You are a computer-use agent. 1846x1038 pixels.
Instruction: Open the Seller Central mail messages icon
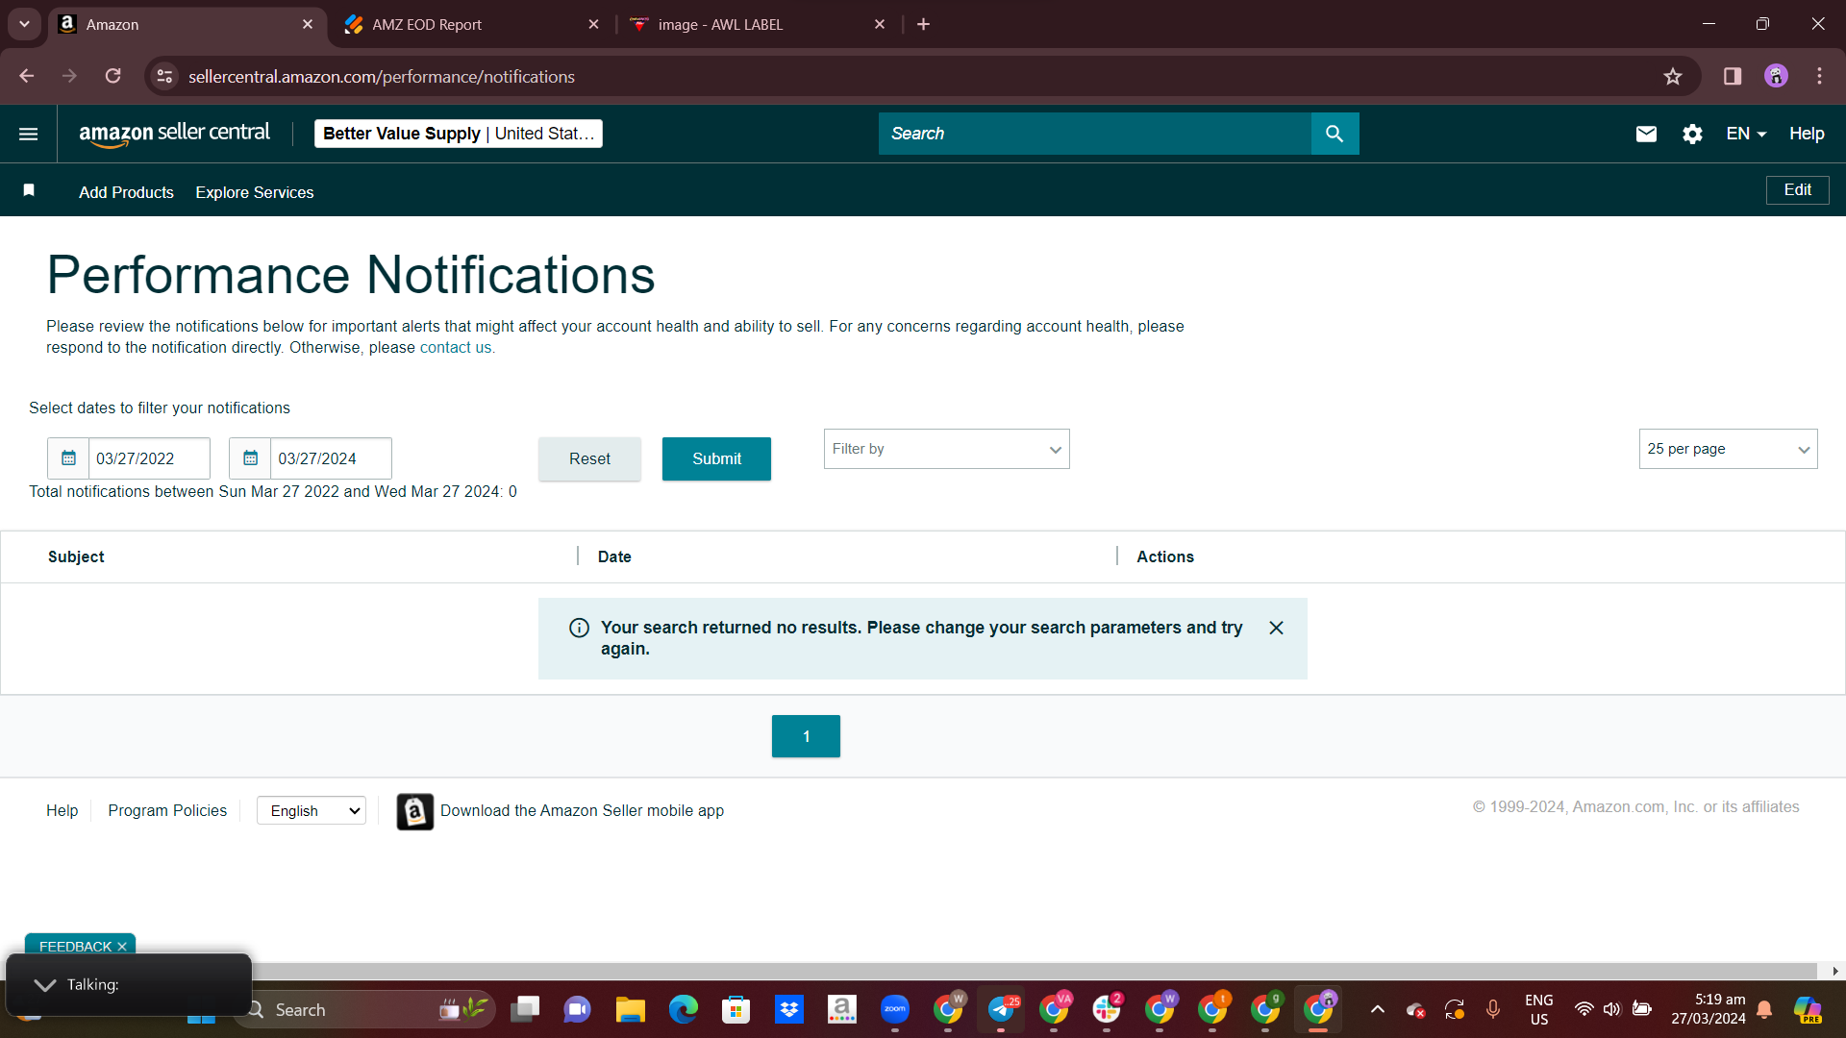1646,134
